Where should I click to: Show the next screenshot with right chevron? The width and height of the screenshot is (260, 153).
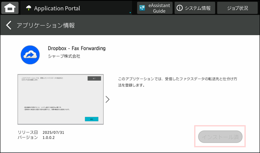coord(108,99)
